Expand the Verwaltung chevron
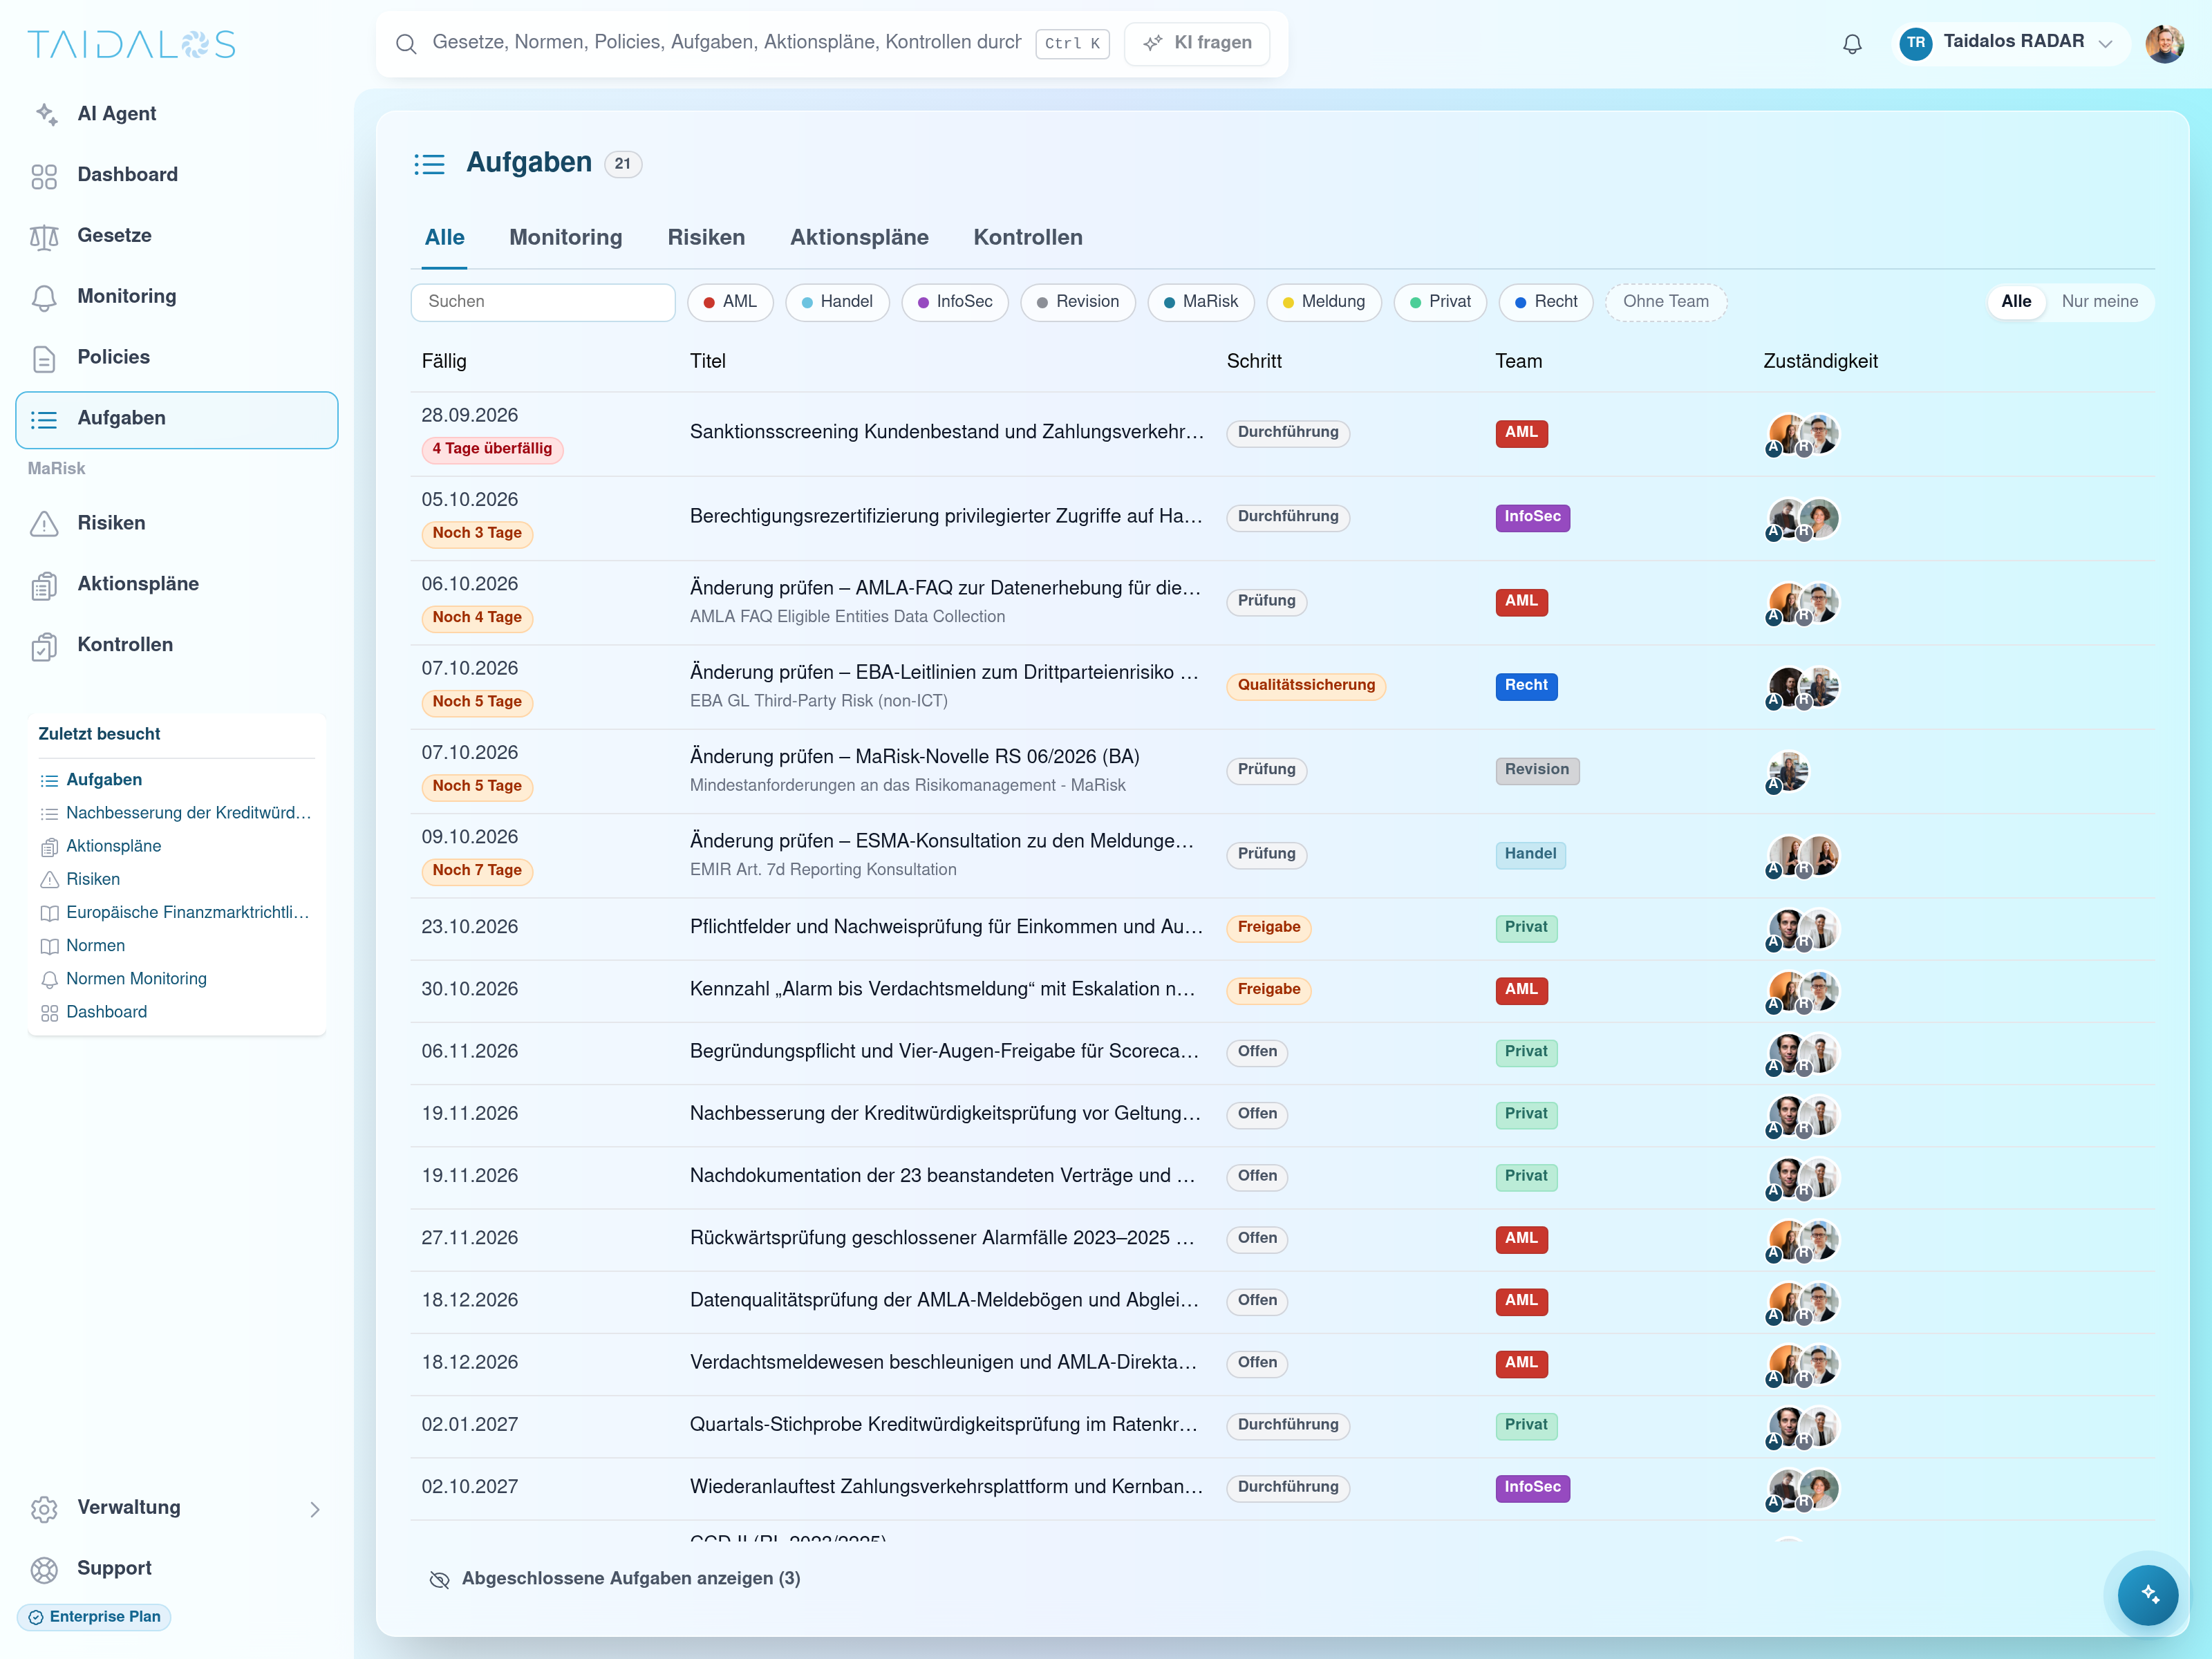The height and width of the screenshot is (1659, 2212). click(x=315, y=1509)
